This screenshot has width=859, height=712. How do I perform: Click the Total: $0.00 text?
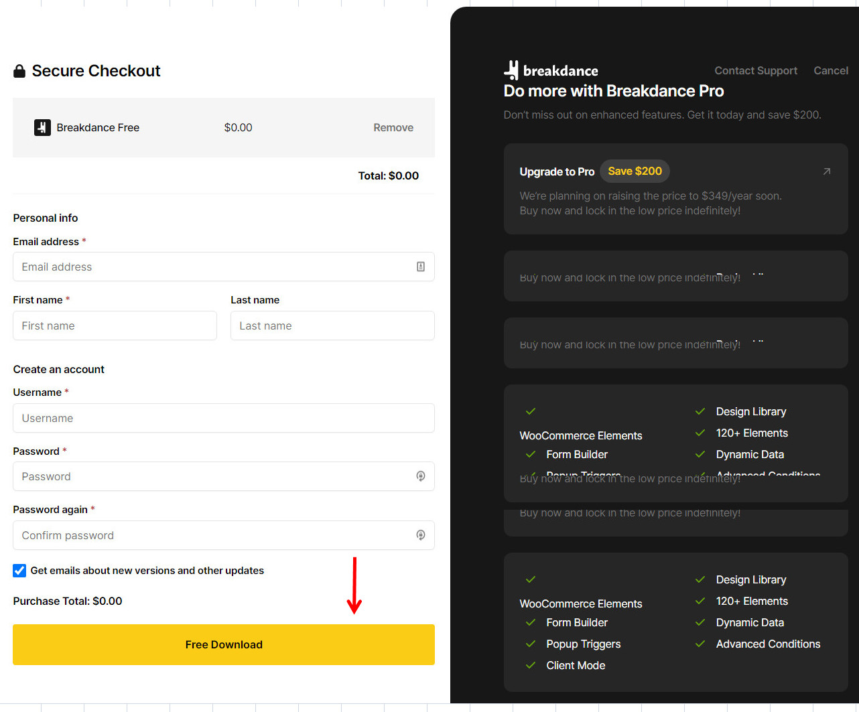coord(389,175)
